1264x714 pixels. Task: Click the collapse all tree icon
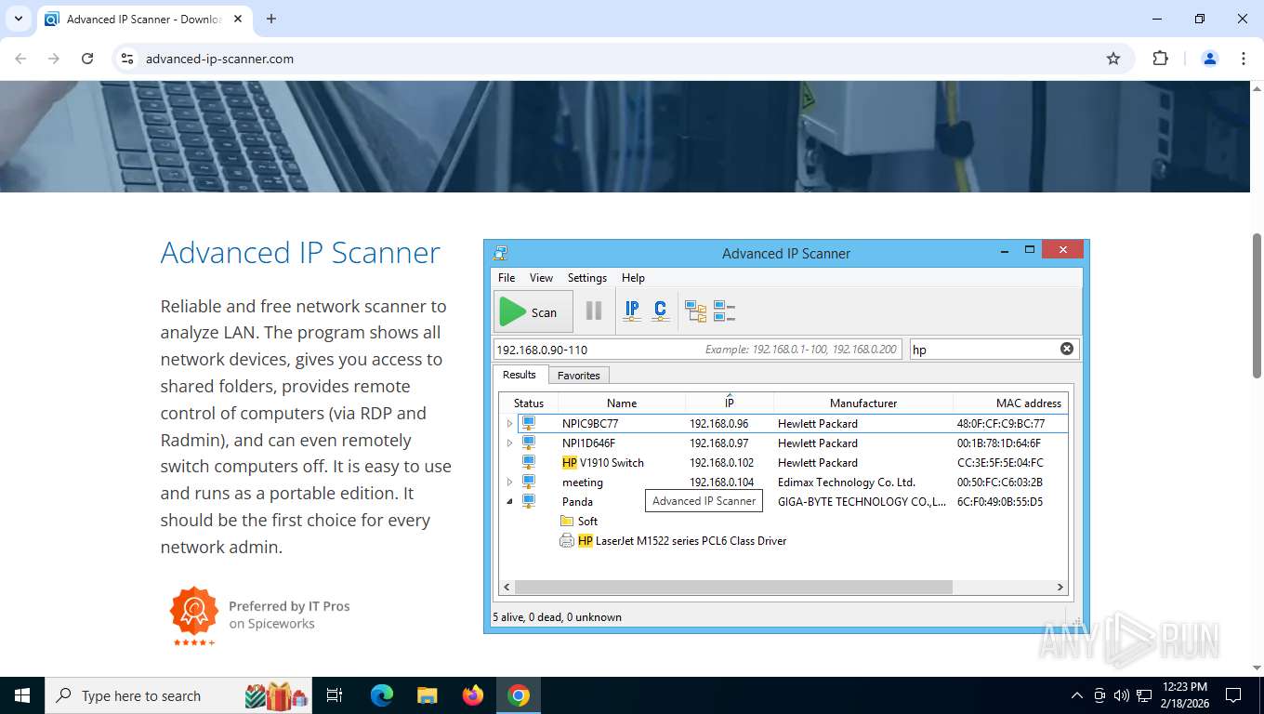pyautogui.click(x=724, y=311)
